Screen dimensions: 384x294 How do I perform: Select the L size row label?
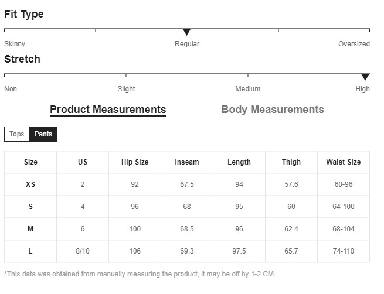coord(30,251)
